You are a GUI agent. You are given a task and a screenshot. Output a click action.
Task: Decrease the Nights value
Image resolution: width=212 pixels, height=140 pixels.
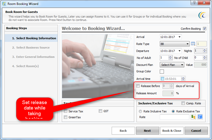click(x=205, y=52)
